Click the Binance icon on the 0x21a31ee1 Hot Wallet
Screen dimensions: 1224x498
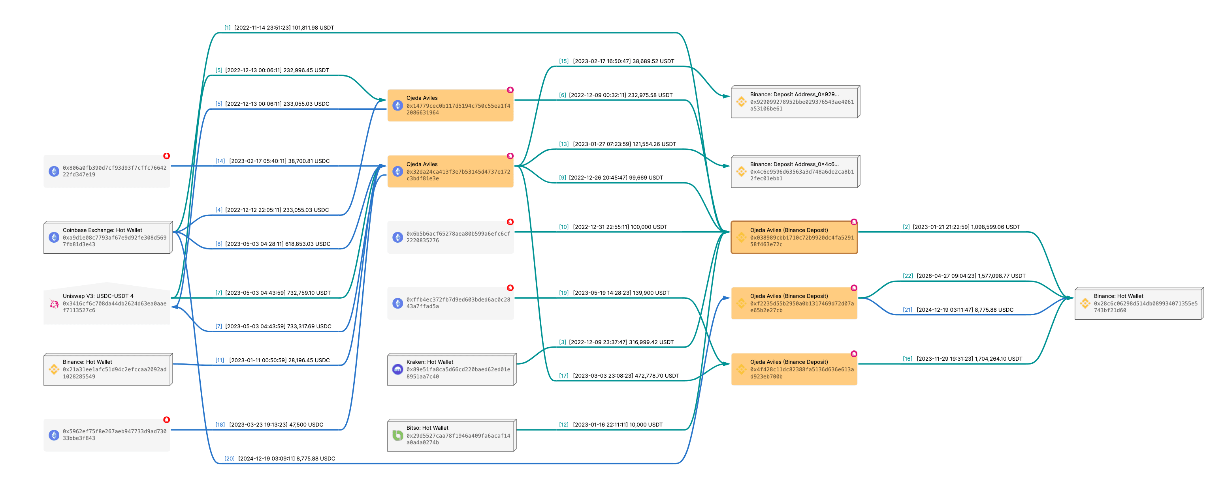pyautogui.click(x=54, y=369)
